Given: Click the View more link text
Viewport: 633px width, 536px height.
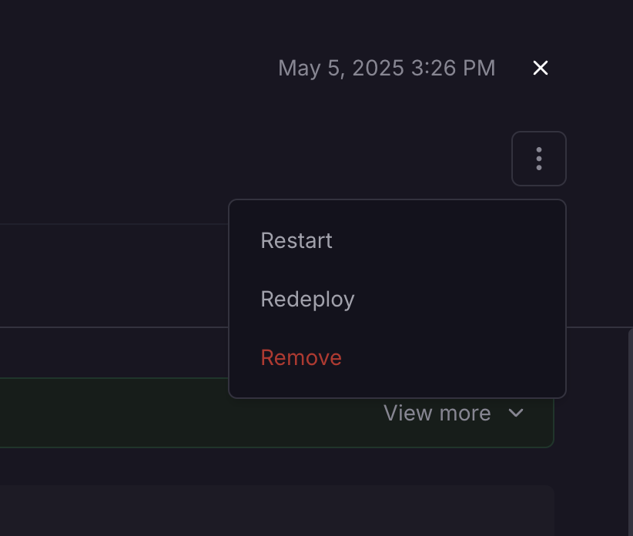Looking at the screenshot, I should tap(437, 413).
